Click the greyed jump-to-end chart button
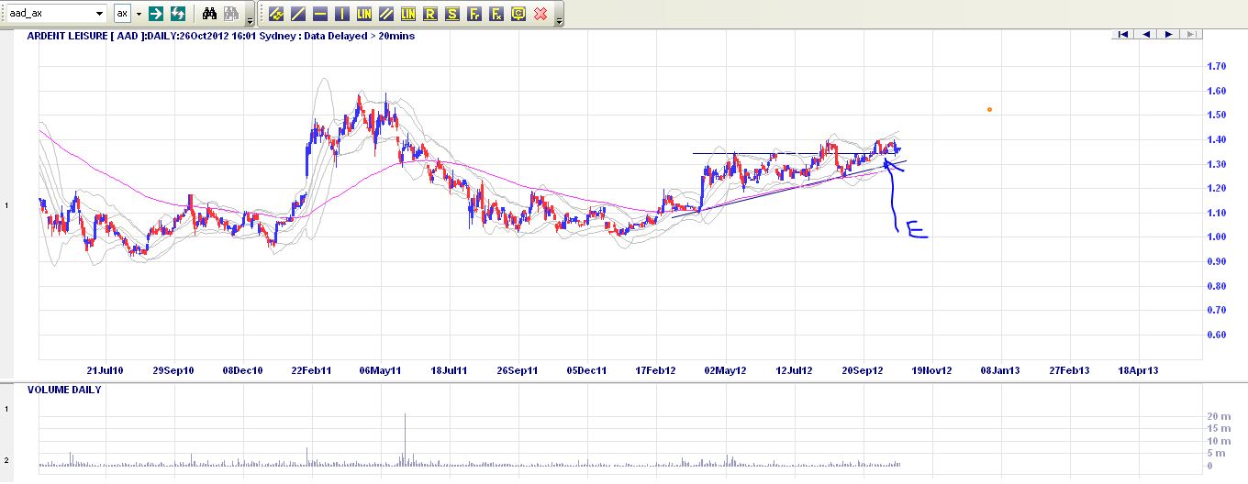Screen dimensions: 1248x484 click(1190, 34)
